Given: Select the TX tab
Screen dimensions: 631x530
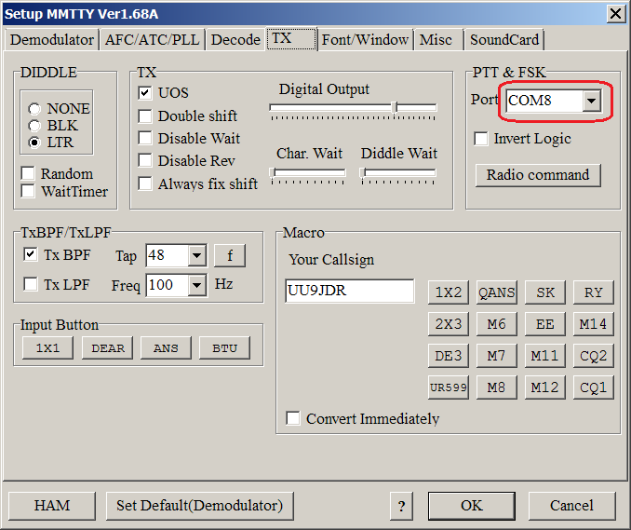Looking at the screenshot, I should tap(291, 39).
